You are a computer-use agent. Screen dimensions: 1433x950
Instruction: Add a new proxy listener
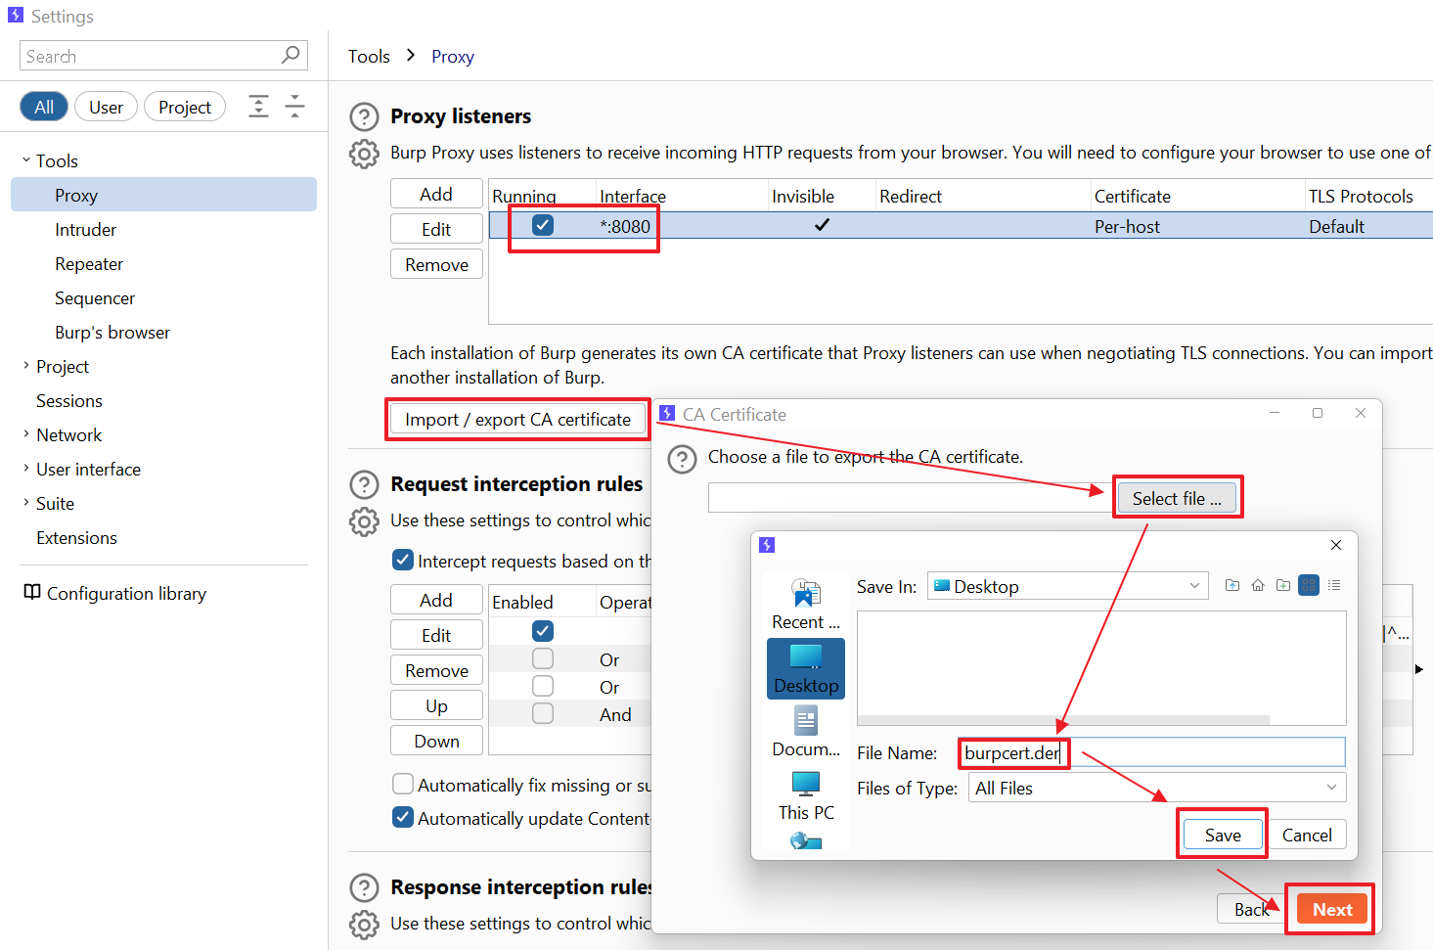click(436, 194)
